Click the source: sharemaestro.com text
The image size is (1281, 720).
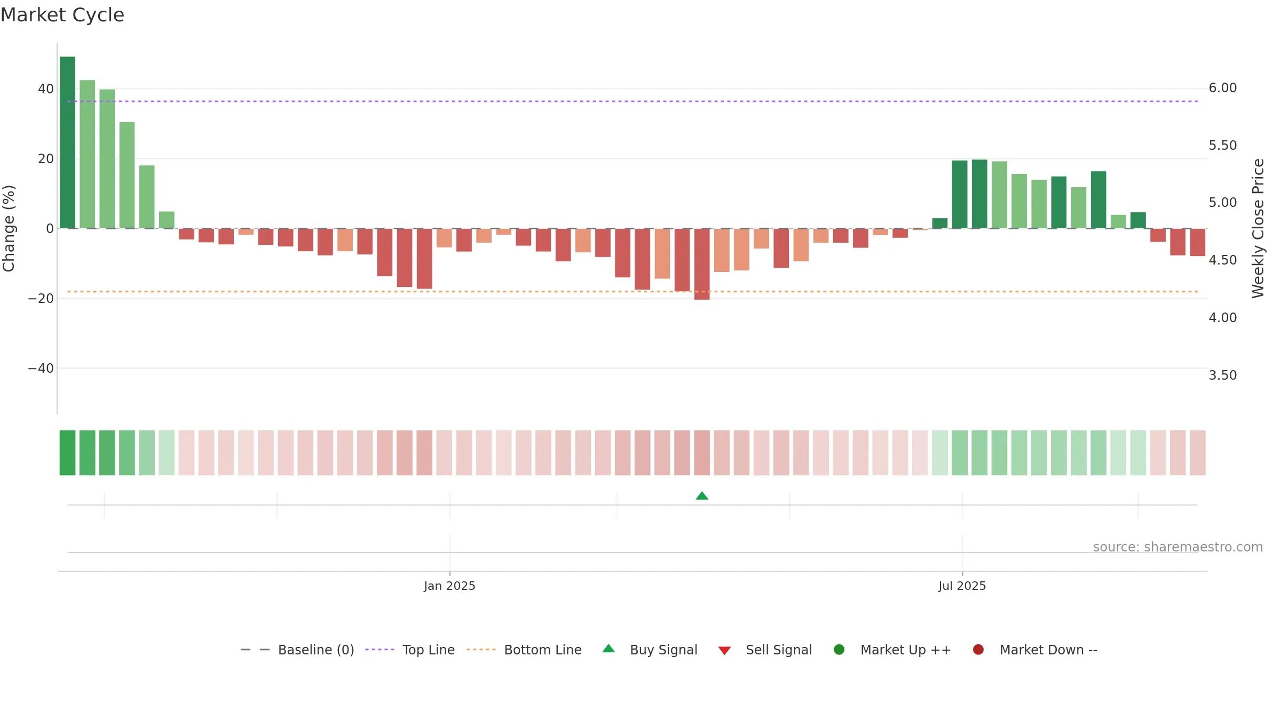pos(1178,547)
